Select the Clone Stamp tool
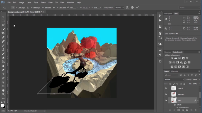This screenshot has width=202, height=113. click(x=3, y=50)
